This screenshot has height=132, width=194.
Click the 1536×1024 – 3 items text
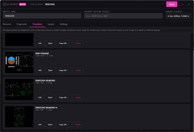[44, 56]
